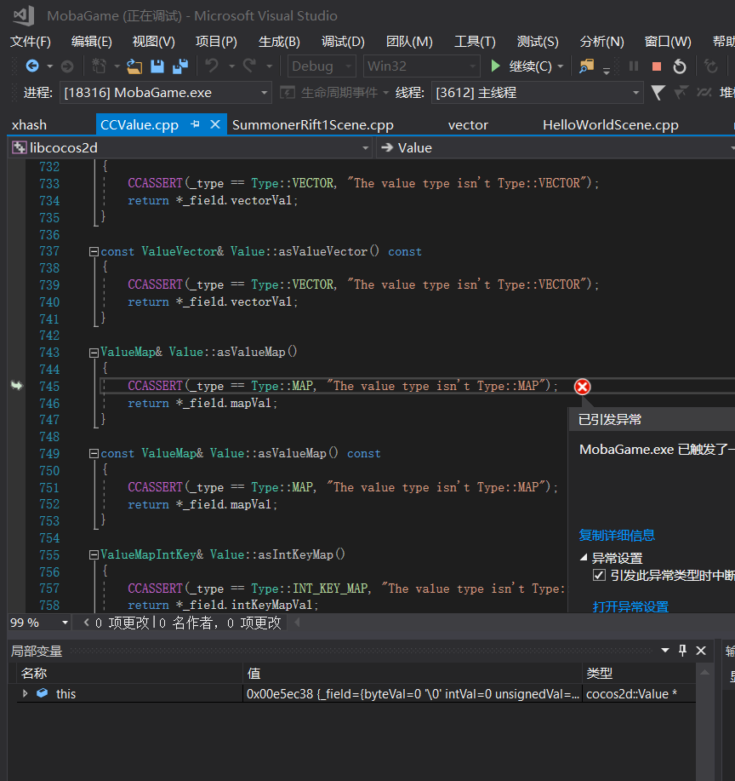
Task: Click the red Stop Debugging button
Action: [656, 66]
